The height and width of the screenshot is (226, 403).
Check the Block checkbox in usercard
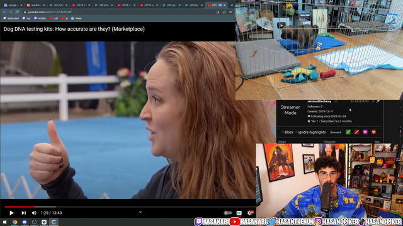click(283, 132)
